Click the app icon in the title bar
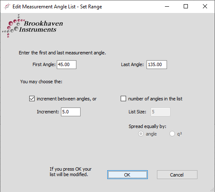 coord(7,6)
